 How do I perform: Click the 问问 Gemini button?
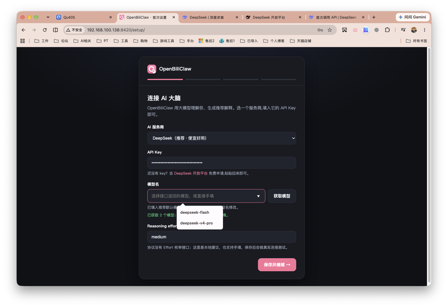(x=412, y=17)
